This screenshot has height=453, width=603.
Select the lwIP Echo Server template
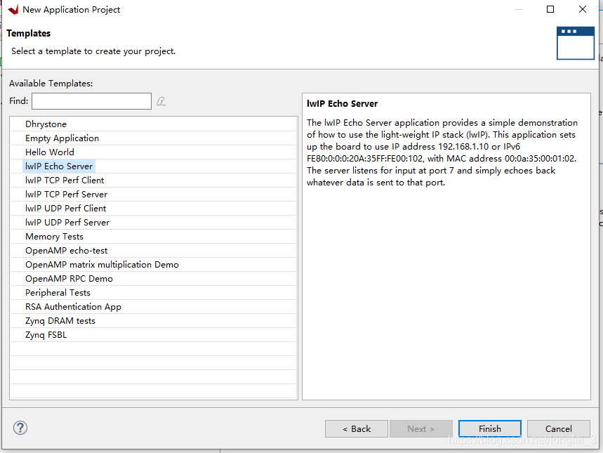tap(154, 166)
